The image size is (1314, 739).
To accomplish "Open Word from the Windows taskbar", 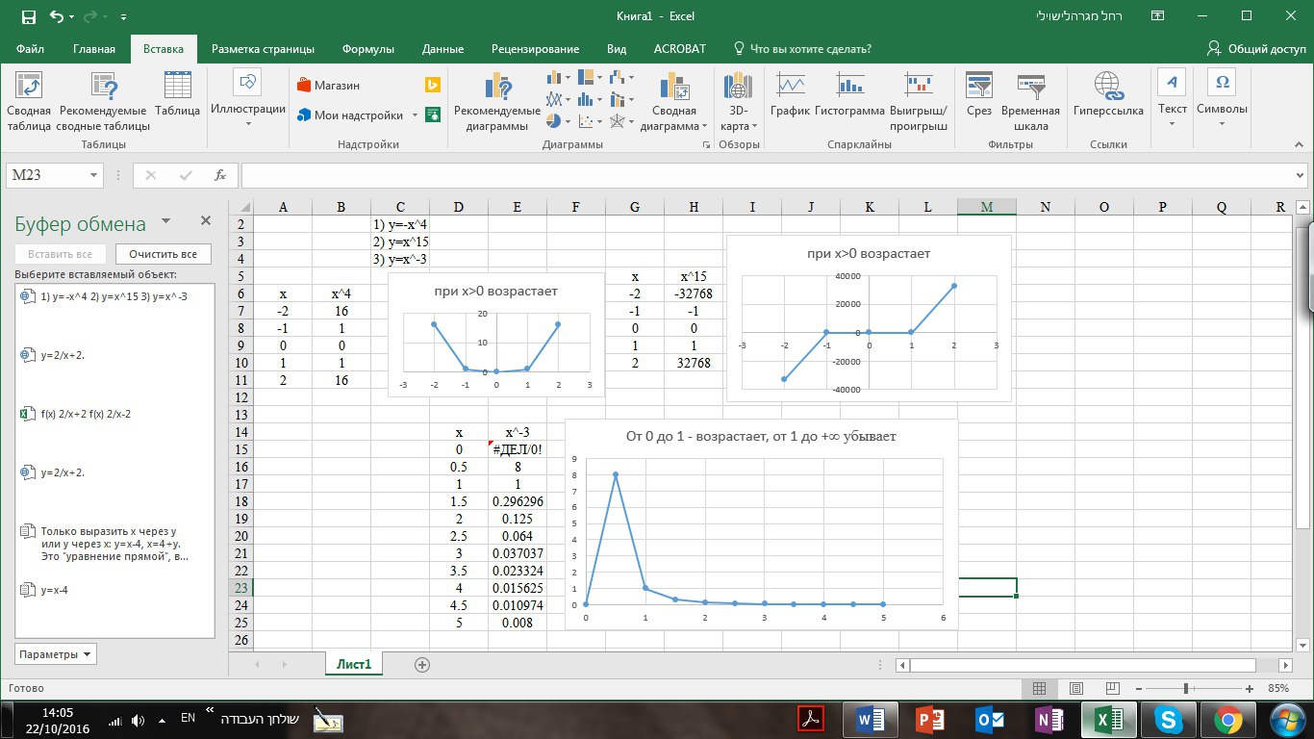I will coord(870,720).
